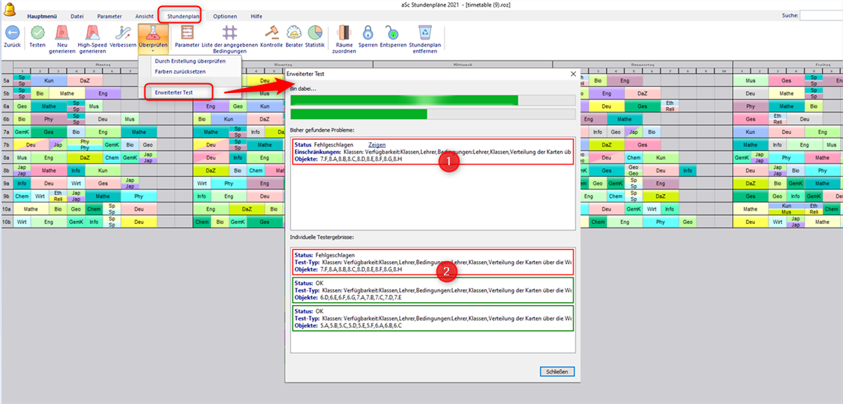Viewport: 843px width, 404px height.
Task: Click the 6b class row label
Action: [7, 119]
